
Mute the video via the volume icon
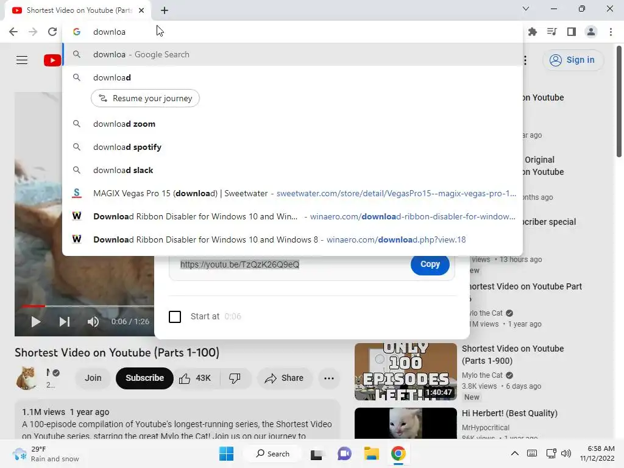click(93, 322)
